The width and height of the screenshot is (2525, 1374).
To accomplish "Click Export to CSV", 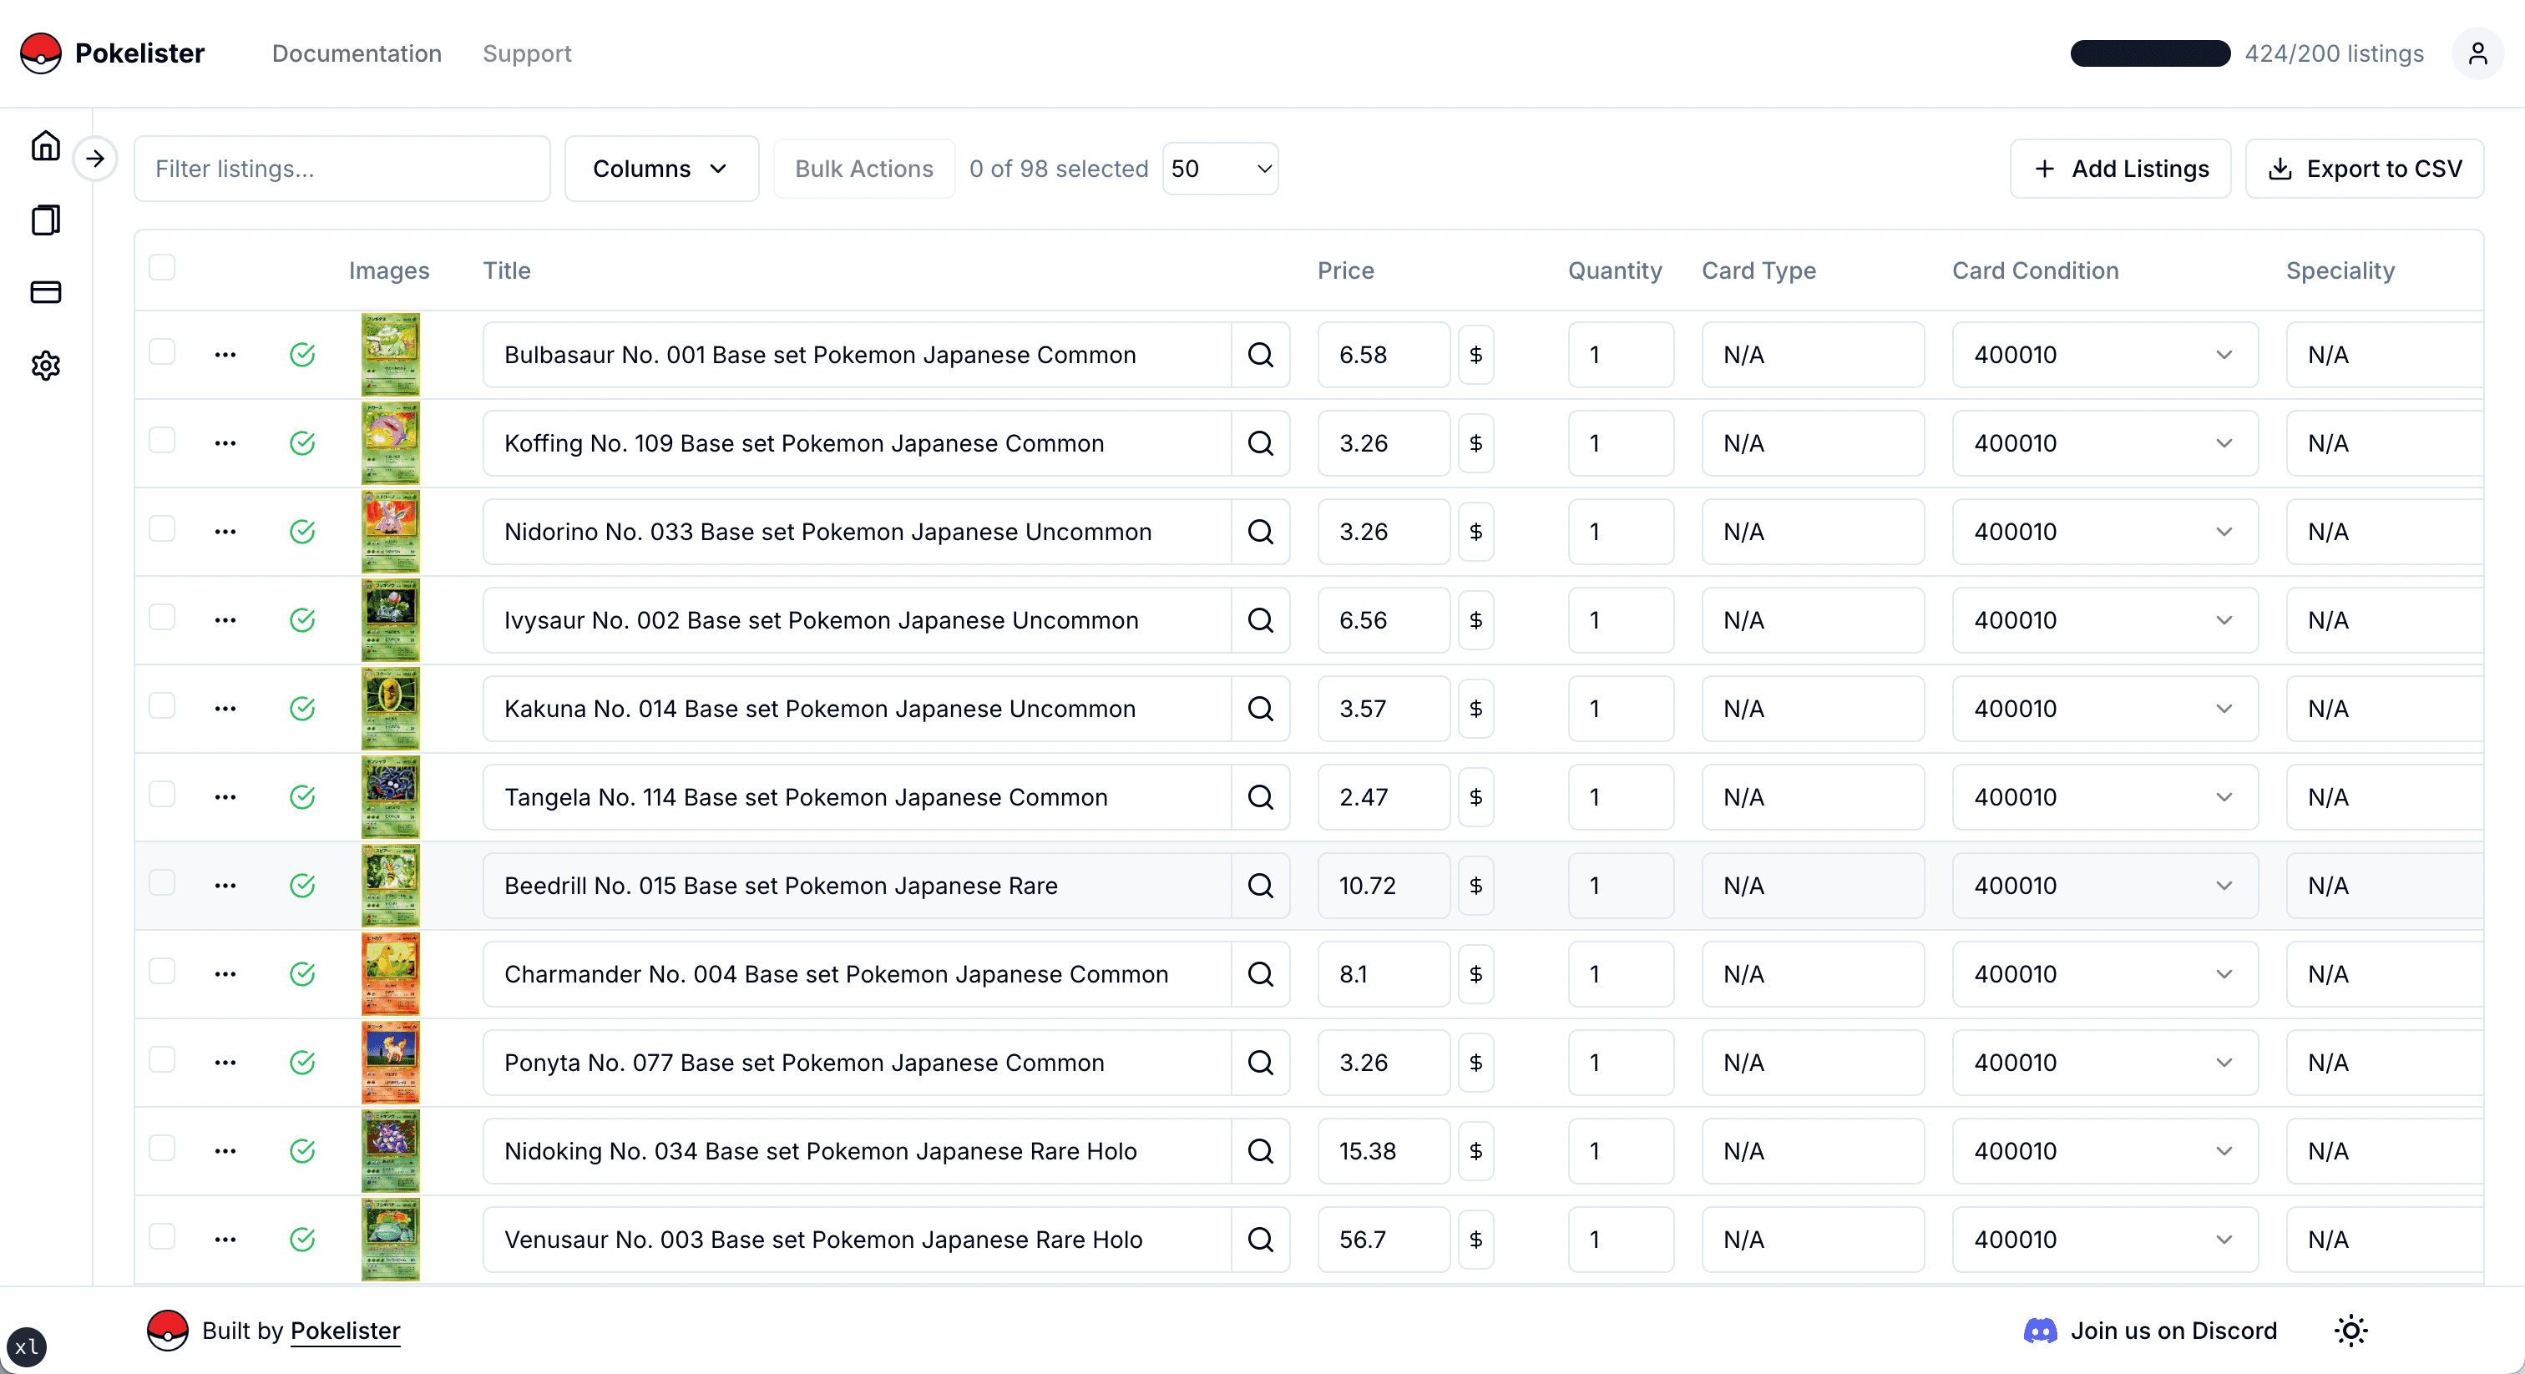I will (2363, 169).
